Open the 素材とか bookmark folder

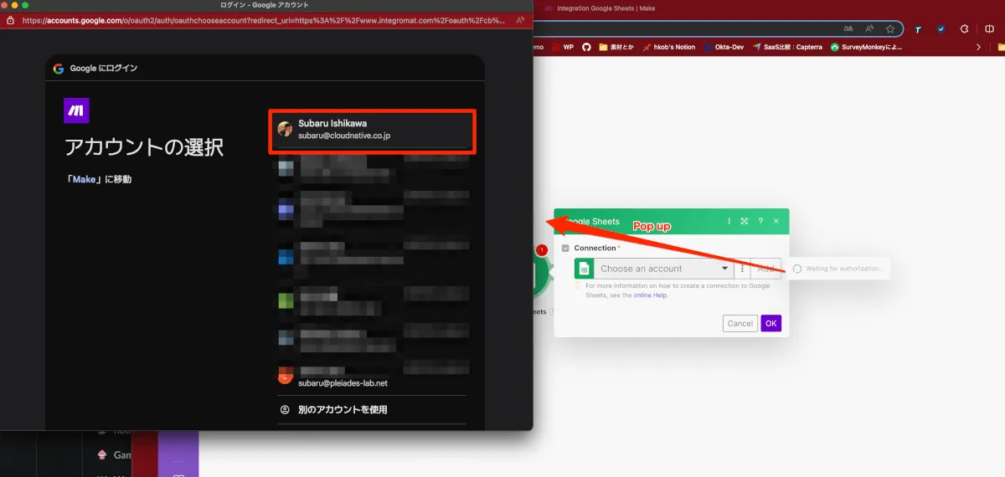[x=618, y=47]
